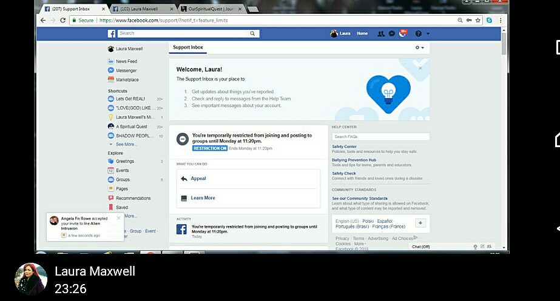560x301 pixels.
Task: Click the help question mark icon
Action: point(417,34)
